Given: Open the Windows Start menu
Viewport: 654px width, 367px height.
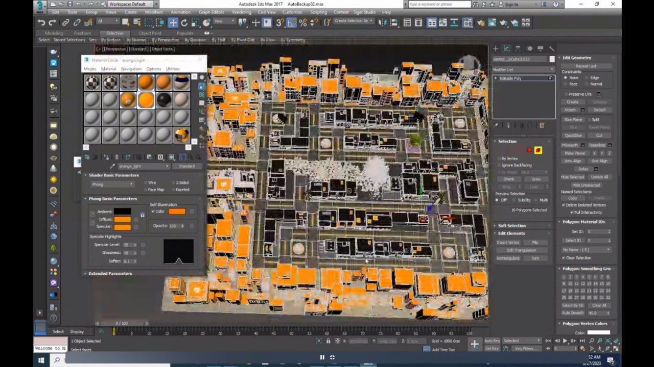Looking at the screenshot, I should [x=41, y=360].
